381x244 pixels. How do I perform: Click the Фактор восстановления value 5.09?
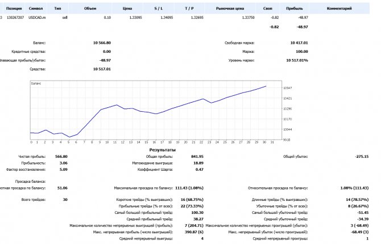click(x=64, y=170)
